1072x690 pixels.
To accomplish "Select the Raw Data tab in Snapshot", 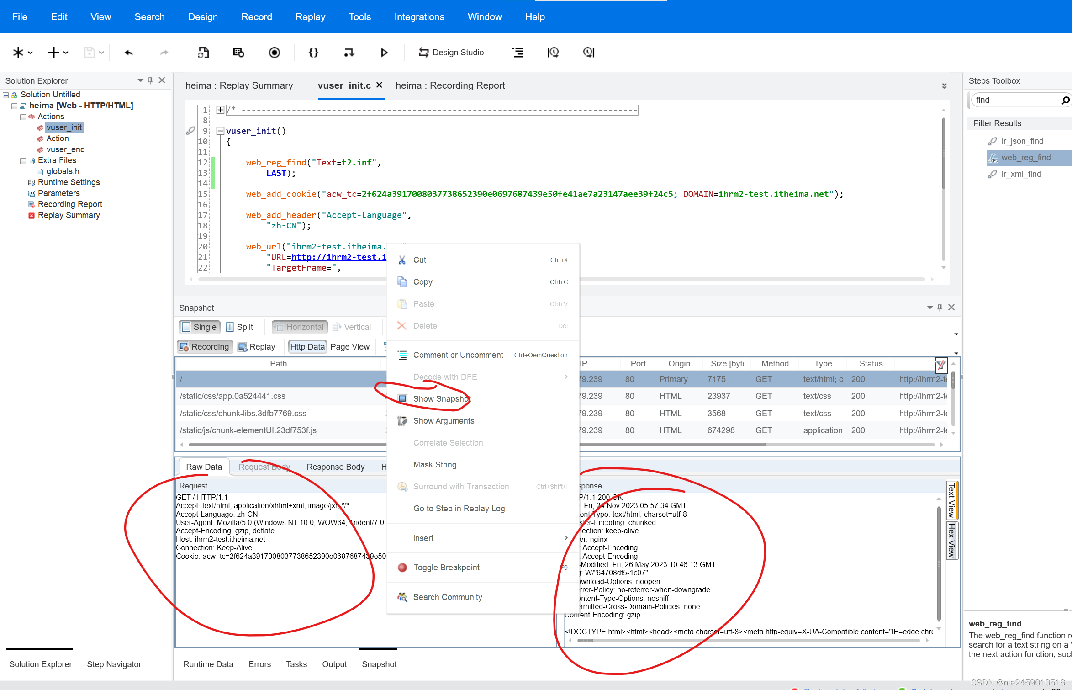I will click(205, 467).
